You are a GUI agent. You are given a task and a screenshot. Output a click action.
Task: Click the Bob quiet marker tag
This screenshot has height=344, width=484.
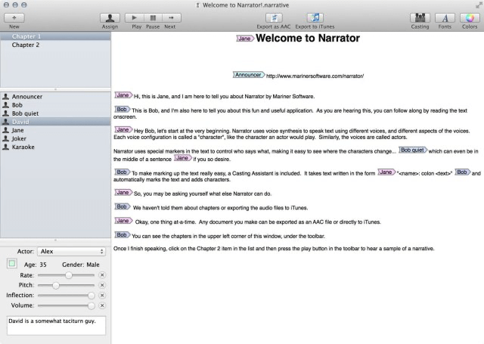click(413, 150)
